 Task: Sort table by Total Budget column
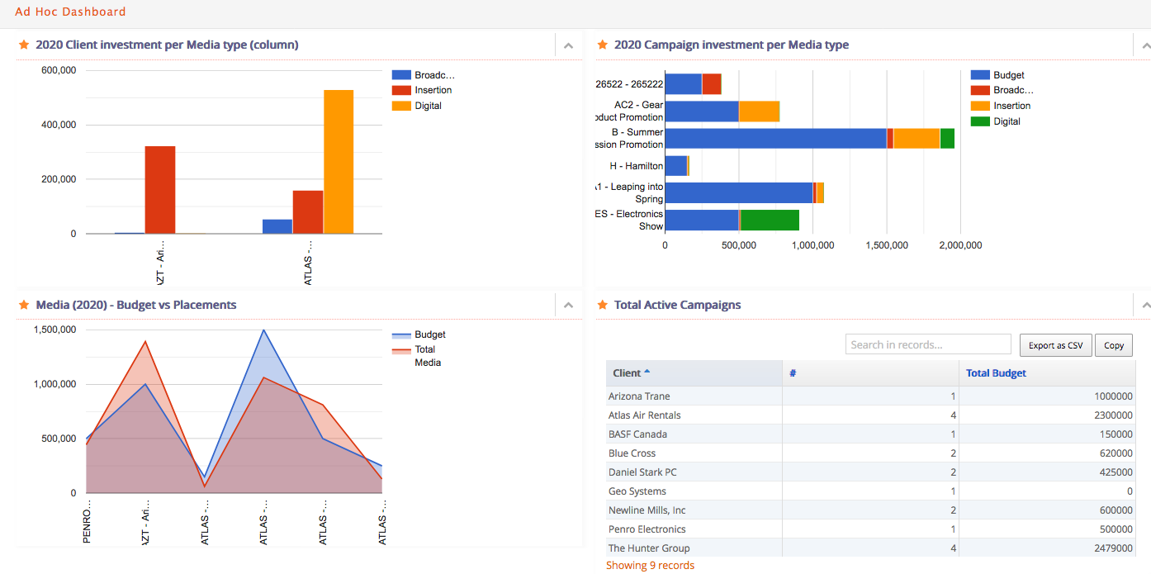1047,373
